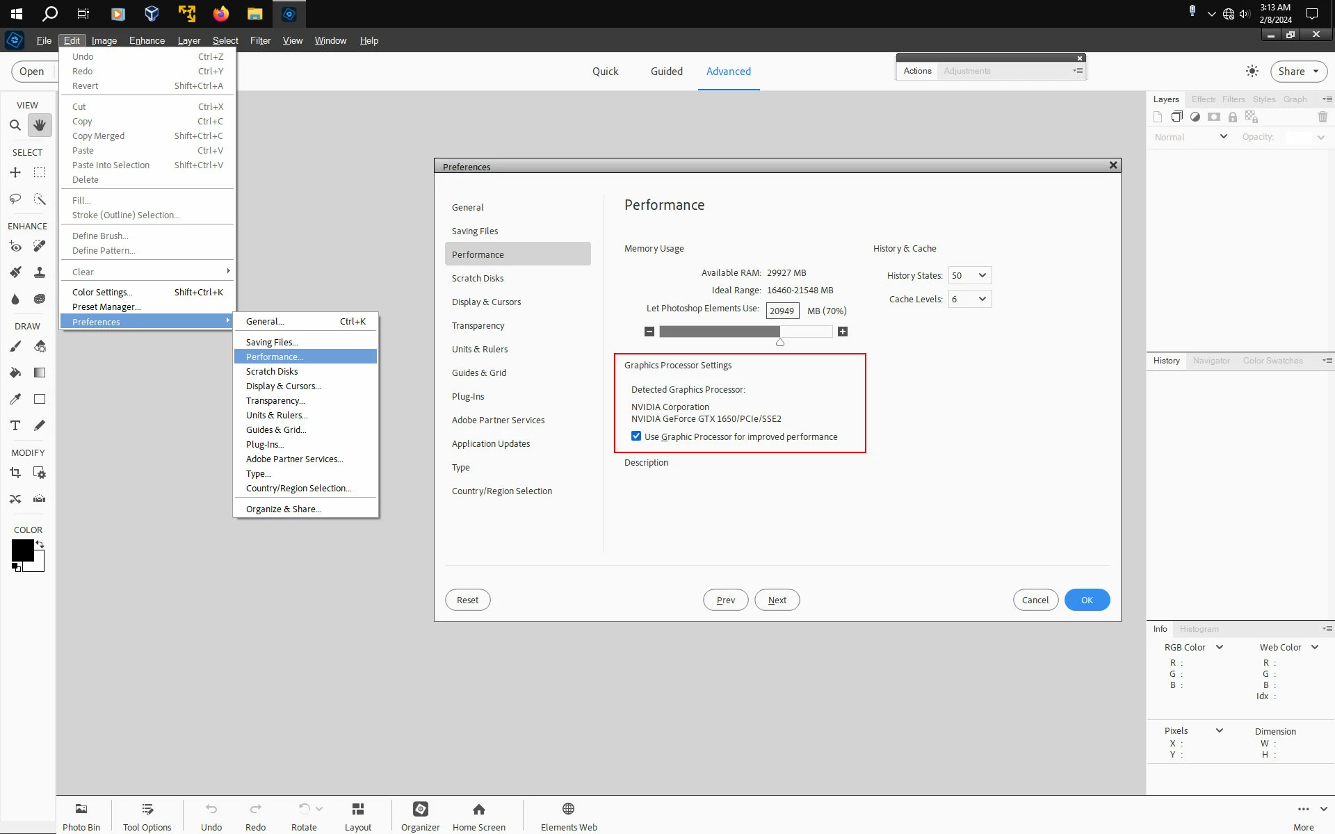This screenshot has height=834, width=1335.
Task: Switch to the Guided tab
Action: click(x=666, y=71)
